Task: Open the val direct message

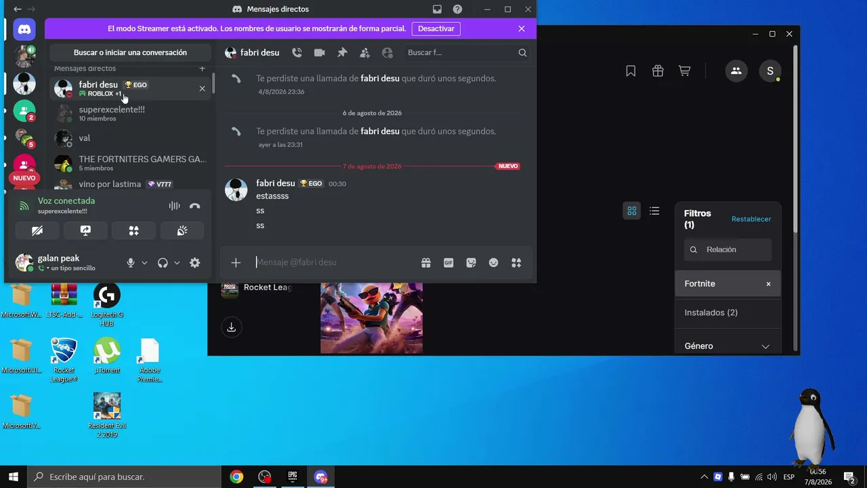Action: point(132,138)
